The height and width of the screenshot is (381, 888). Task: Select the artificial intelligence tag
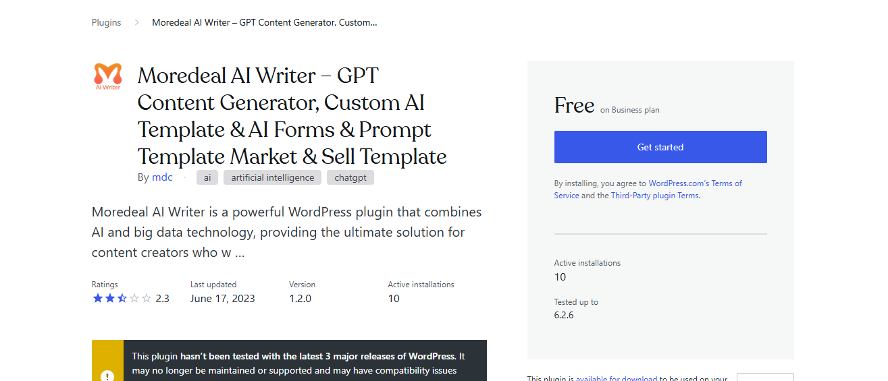[x=273, y=178]
